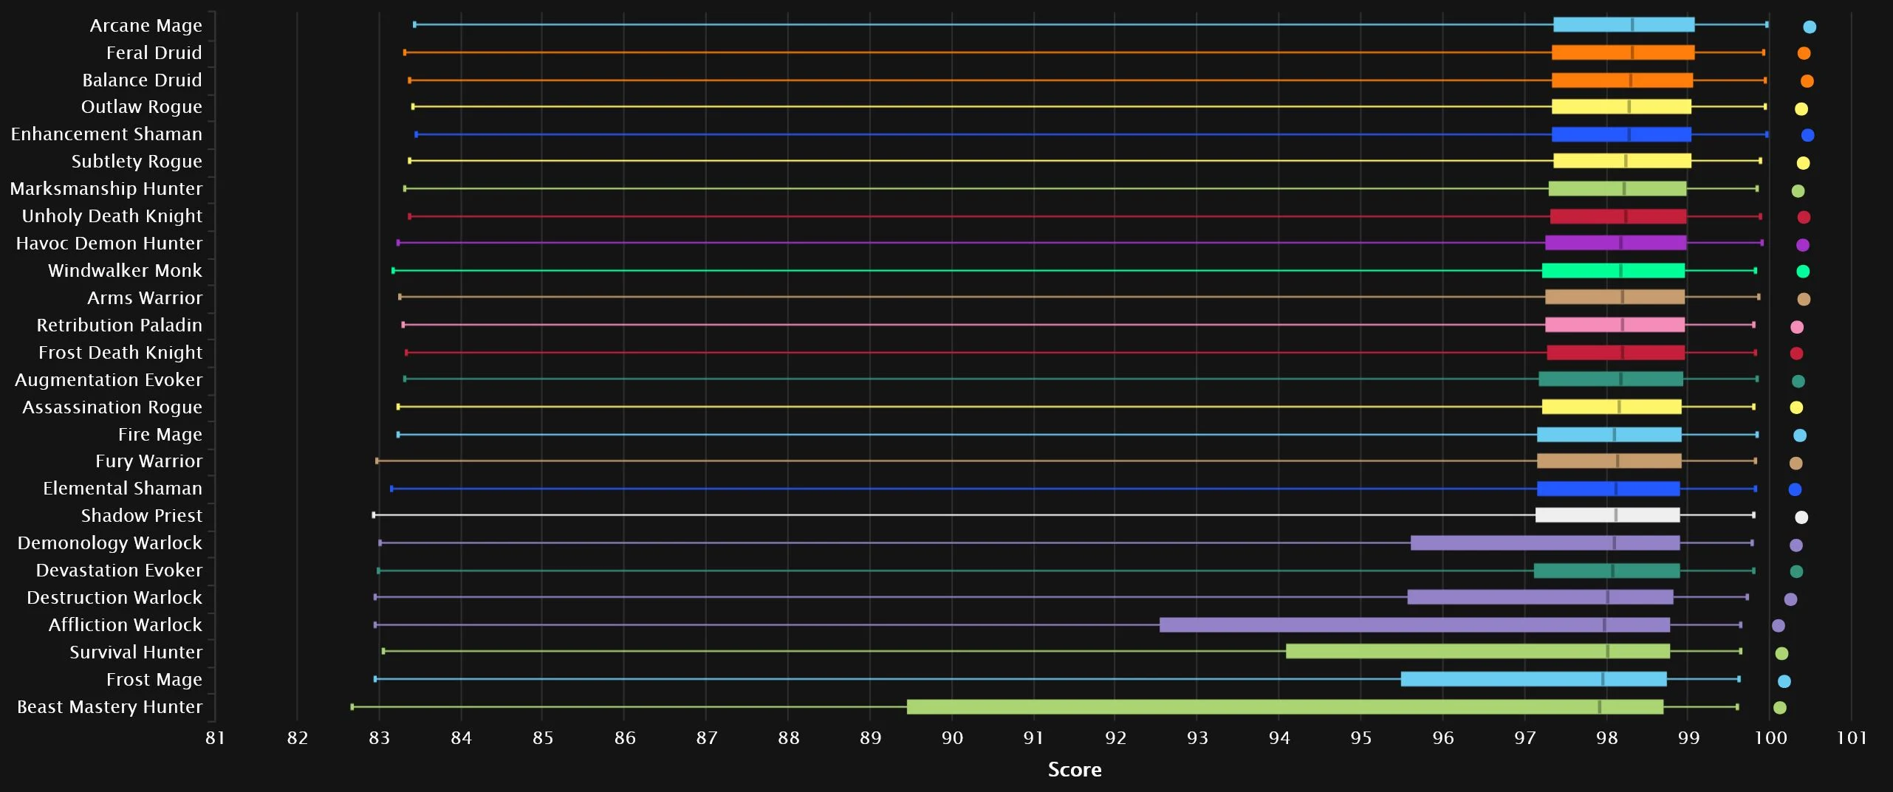Screen dimensions: 1893x792
Task: Select the Feral Druid label
Action: pyautogui.click(x=154, y=53)
